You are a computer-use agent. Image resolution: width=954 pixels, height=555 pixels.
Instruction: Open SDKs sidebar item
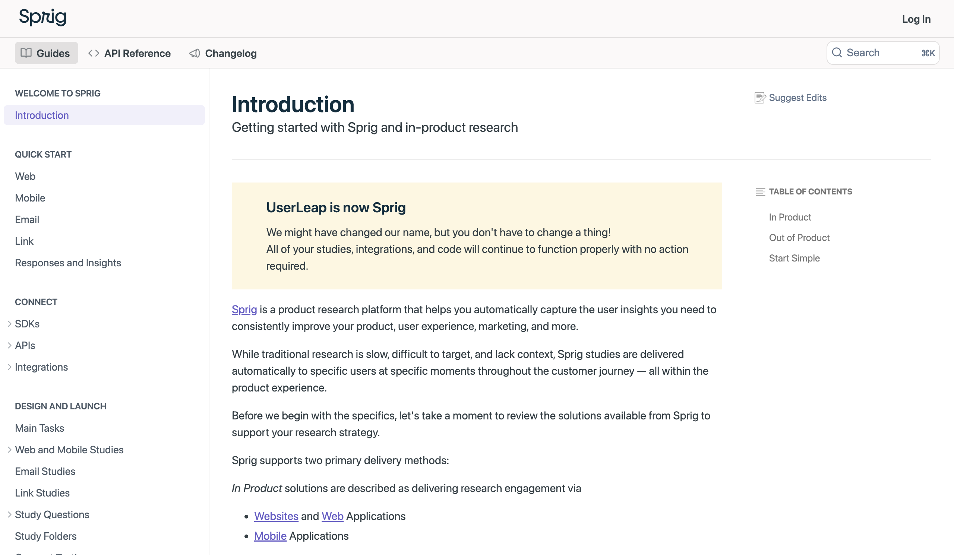tap(27, 324)
